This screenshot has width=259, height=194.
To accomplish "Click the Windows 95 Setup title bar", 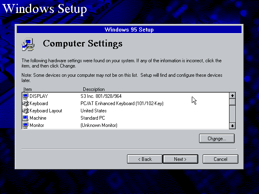I will pos(129,30).
